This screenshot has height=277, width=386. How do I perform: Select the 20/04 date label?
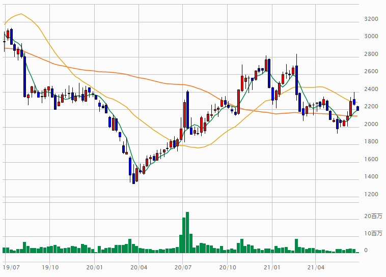point(139,267)
